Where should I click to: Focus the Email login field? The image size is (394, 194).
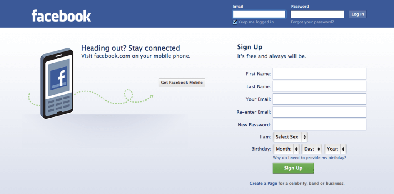point(259,14)
